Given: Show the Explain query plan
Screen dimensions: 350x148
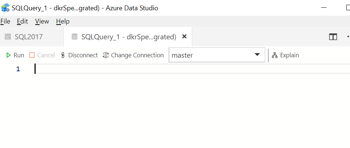Looking at the screenshot, I should coord(285,55).
